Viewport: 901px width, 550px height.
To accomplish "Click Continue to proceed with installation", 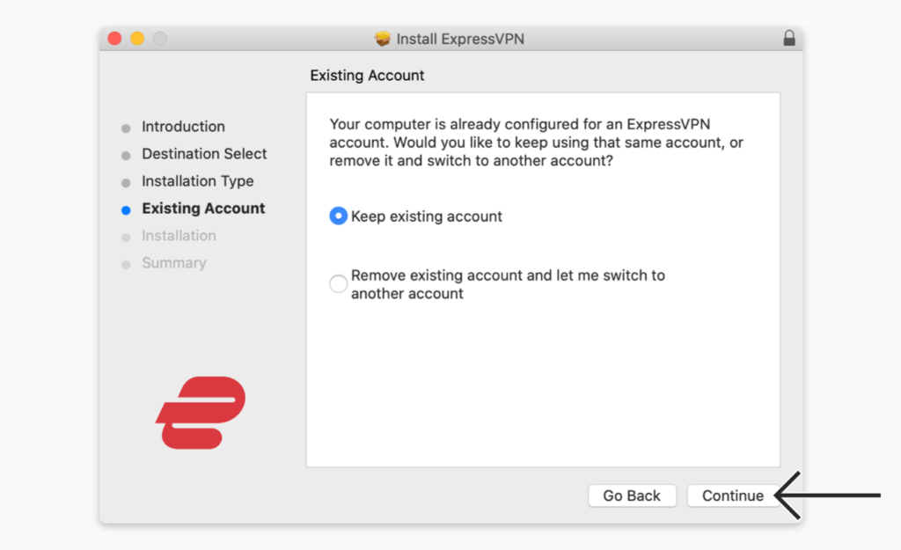I will click(733, 495).
